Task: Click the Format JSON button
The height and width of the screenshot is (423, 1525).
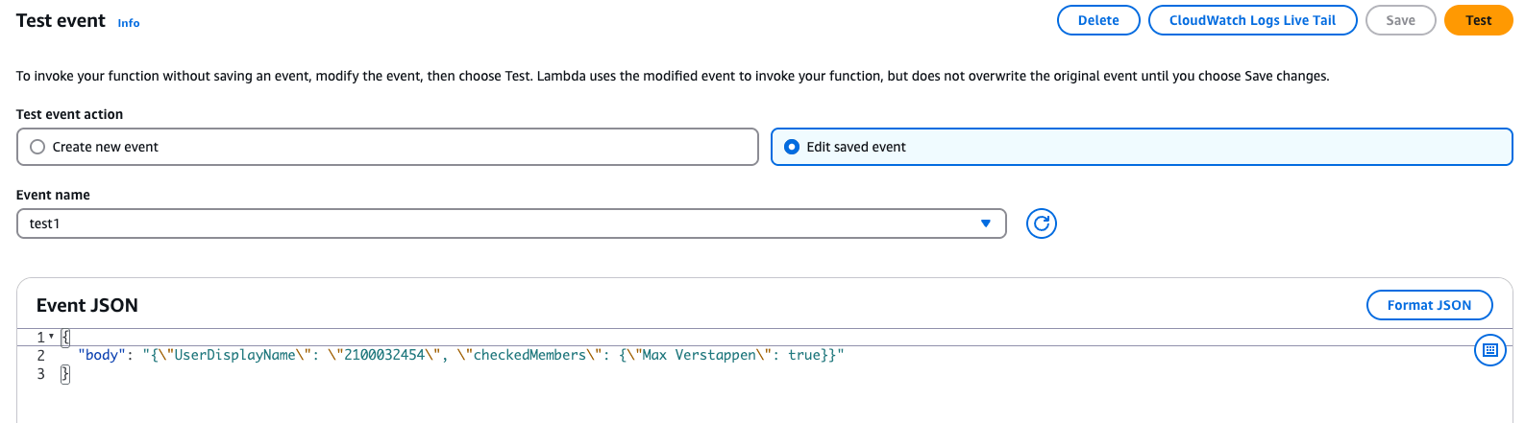Action: tap(1429, 305)
